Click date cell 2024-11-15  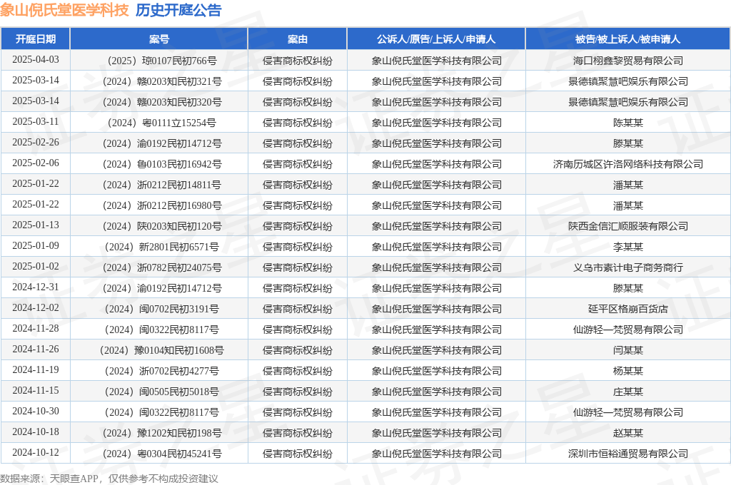click(36, 390)
